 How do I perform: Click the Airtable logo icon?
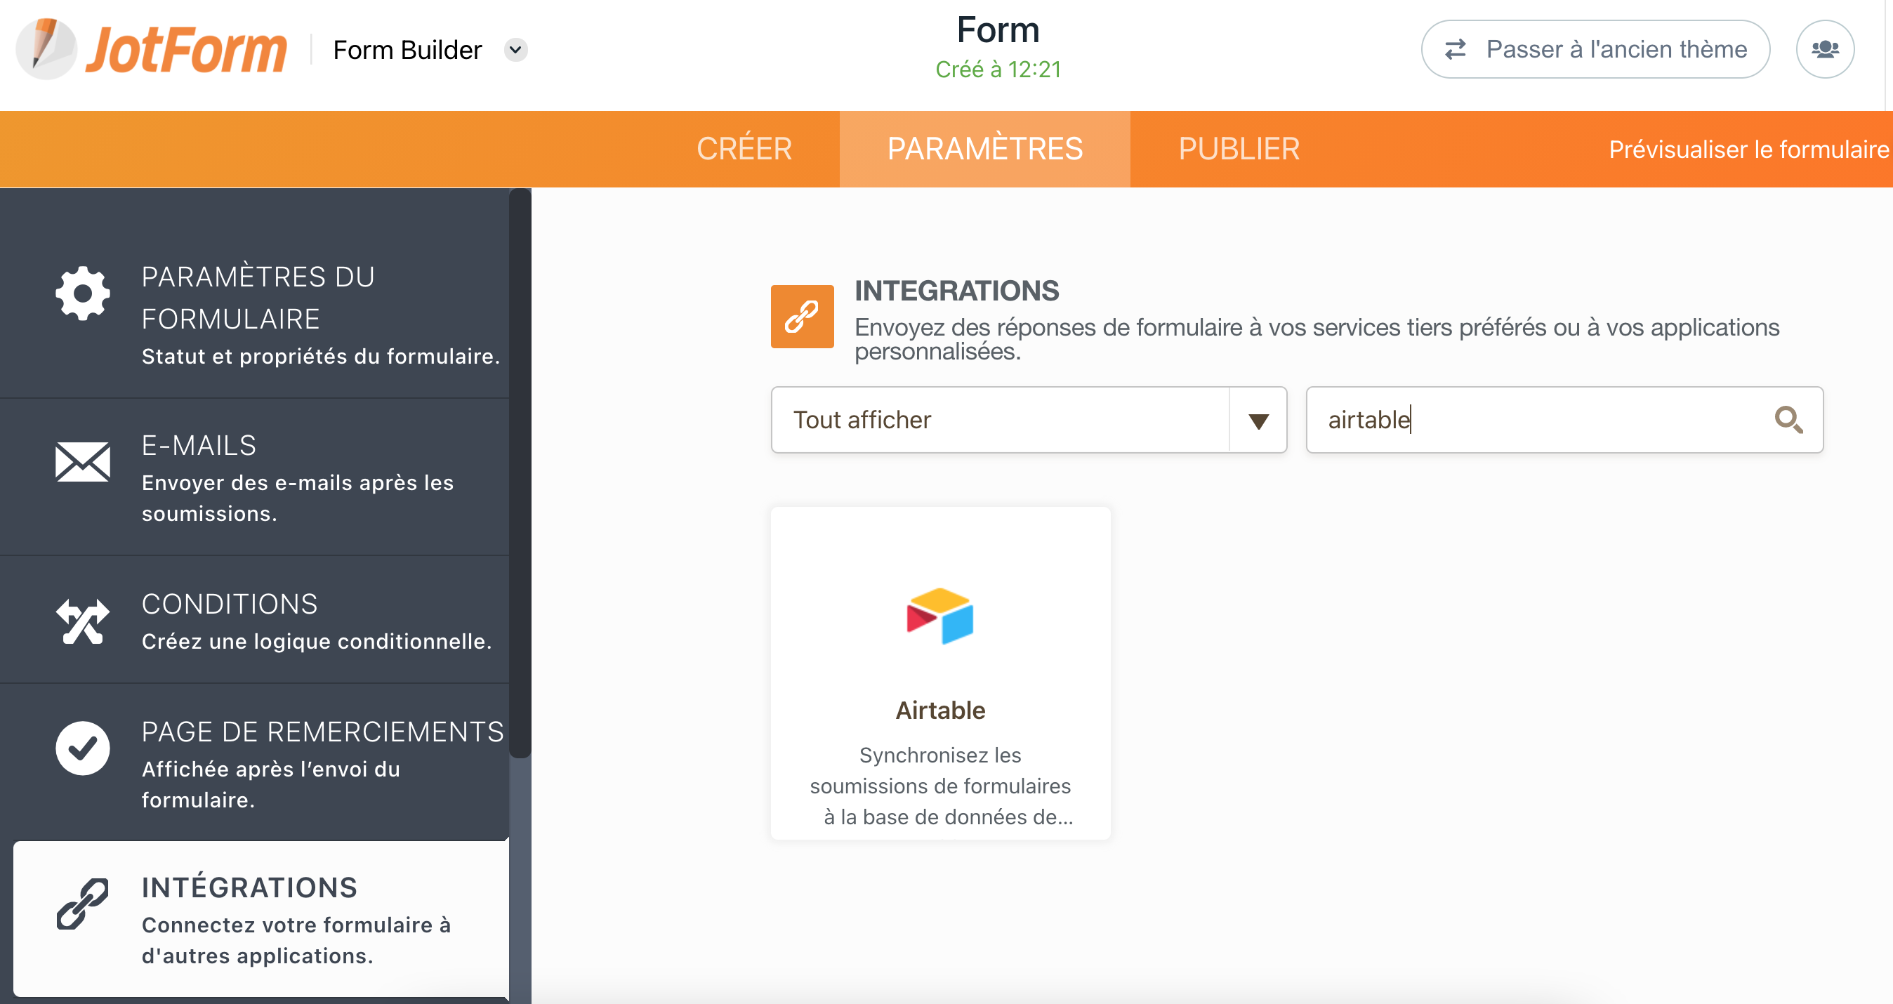(941, 617)
